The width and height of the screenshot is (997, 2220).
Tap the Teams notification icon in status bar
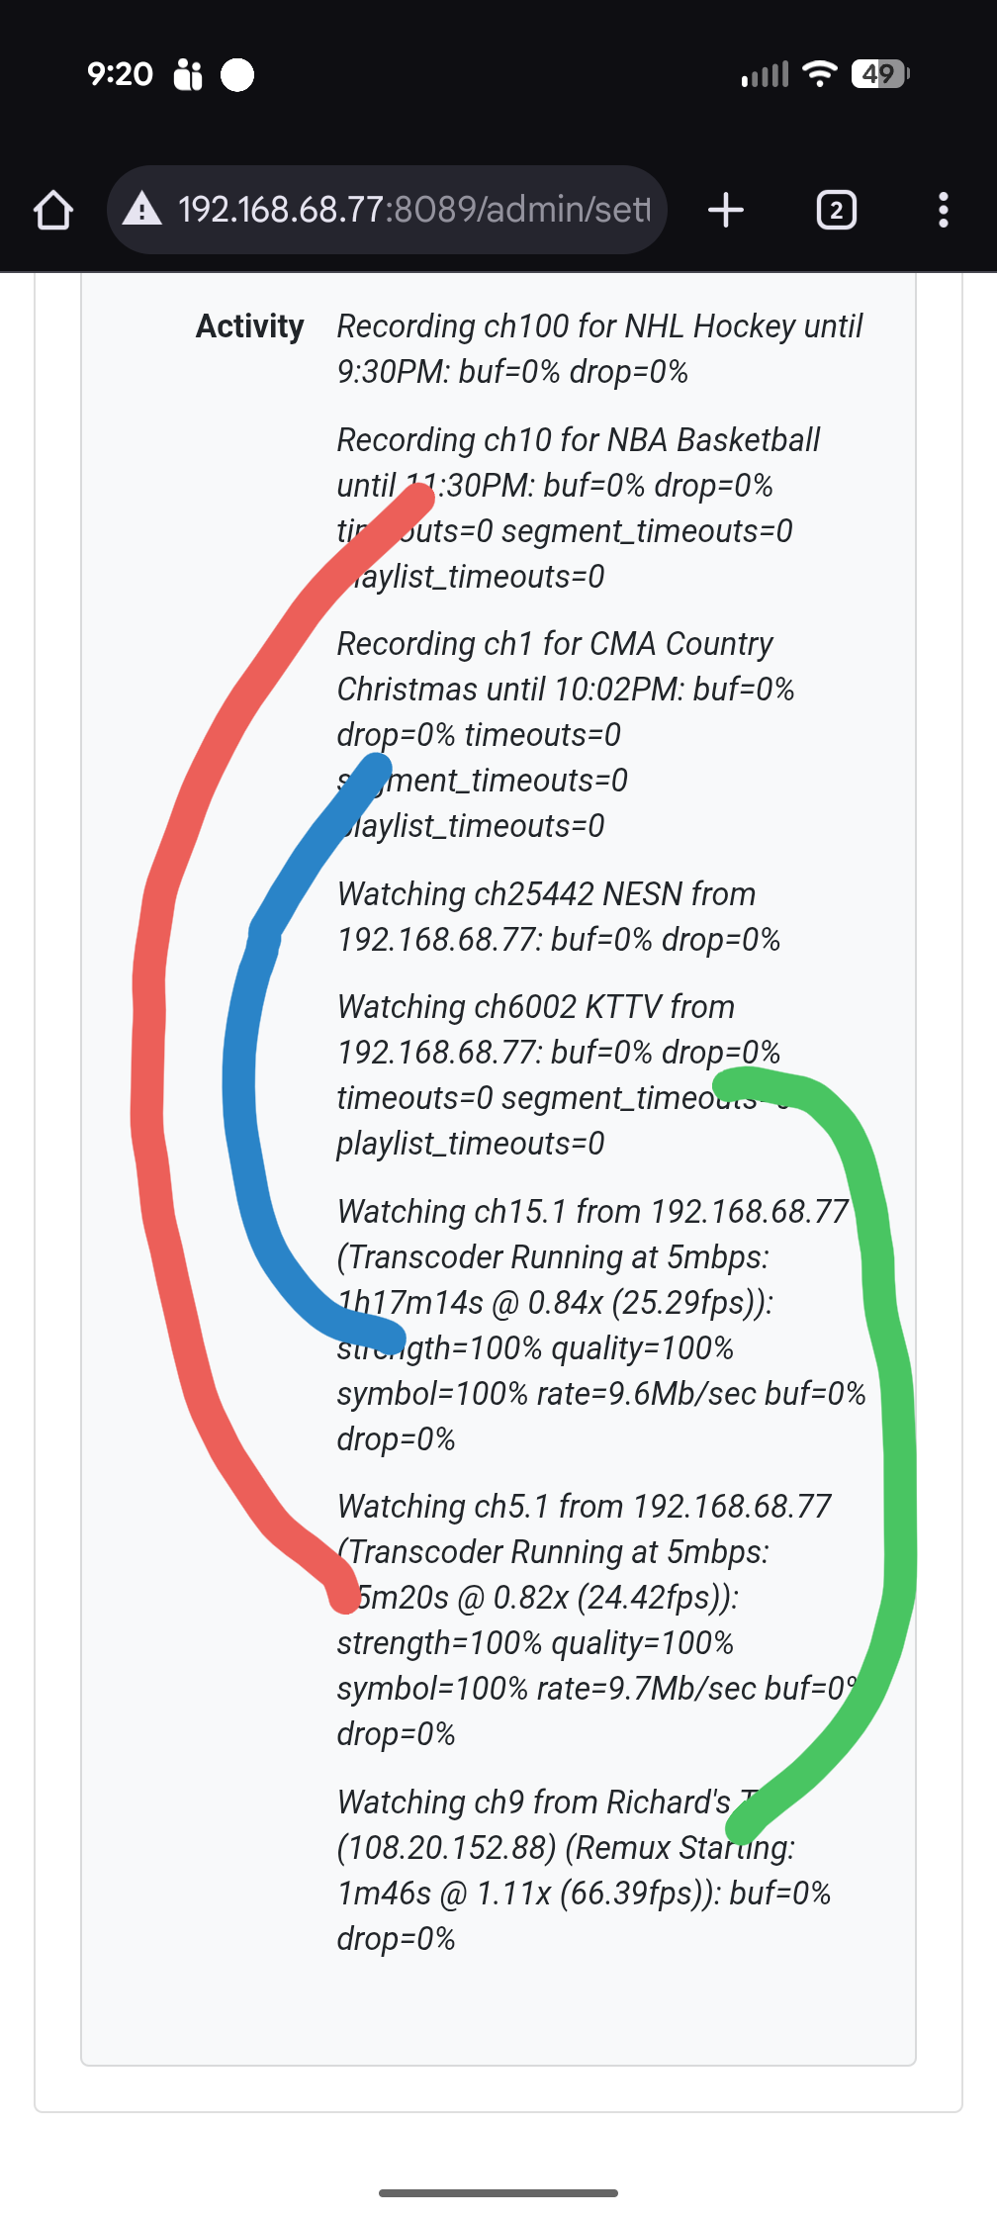click(188, 74)
